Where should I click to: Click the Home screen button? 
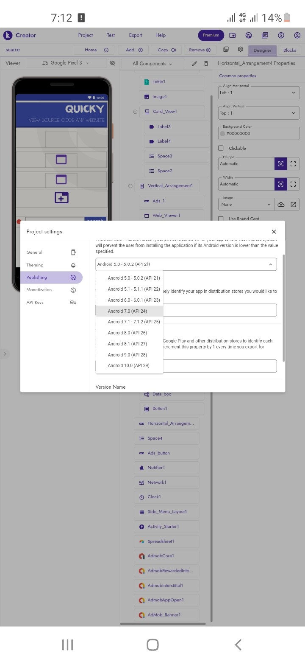coord(94,50)
